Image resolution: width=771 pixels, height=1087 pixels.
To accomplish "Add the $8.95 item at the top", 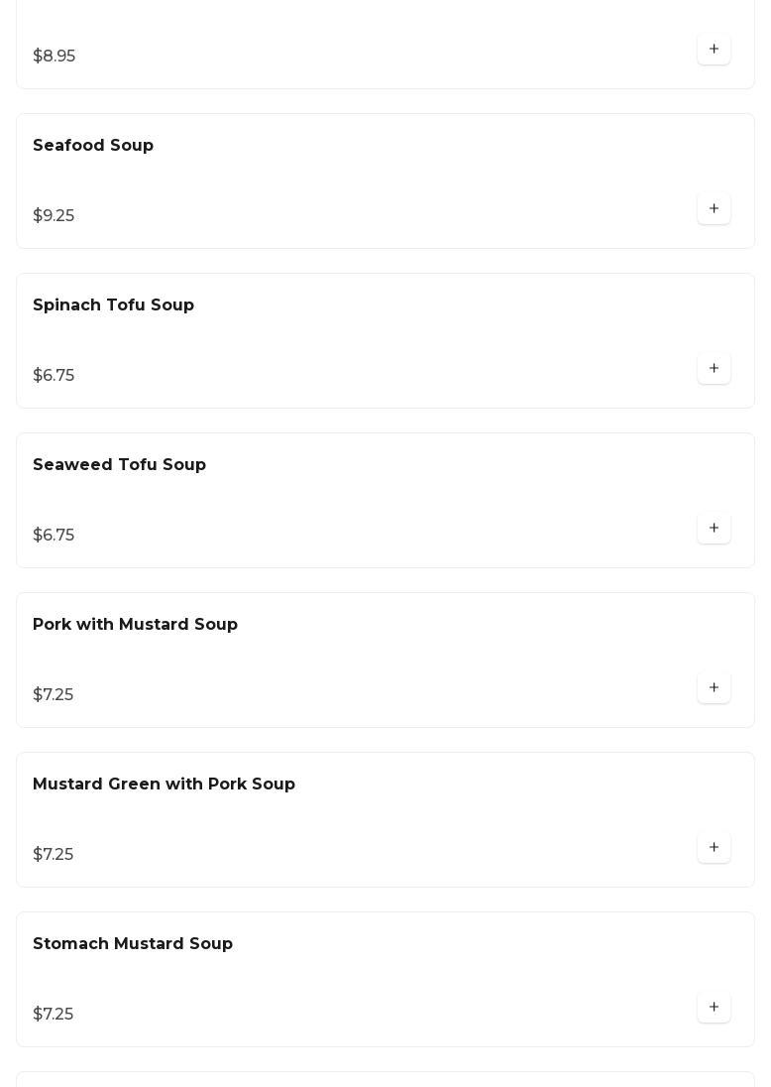I will (714, 50).
